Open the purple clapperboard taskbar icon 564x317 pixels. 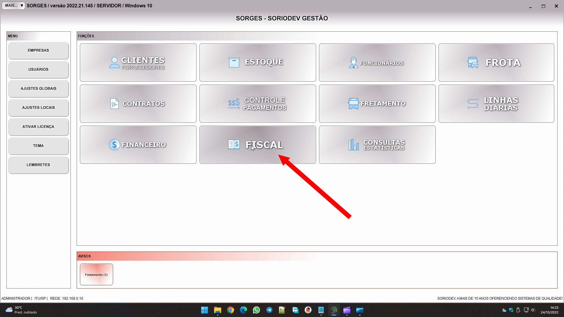(x=347, y=310)
